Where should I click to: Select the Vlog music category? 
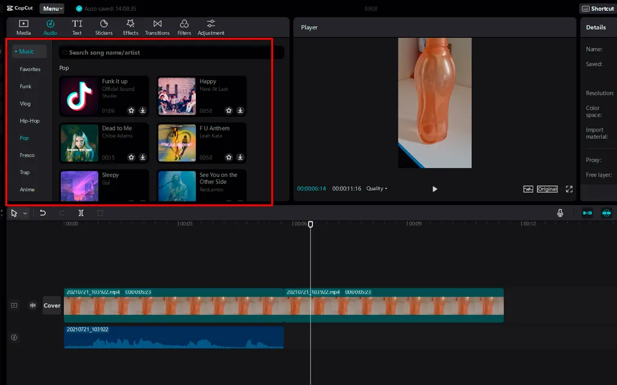coord(25,103)
